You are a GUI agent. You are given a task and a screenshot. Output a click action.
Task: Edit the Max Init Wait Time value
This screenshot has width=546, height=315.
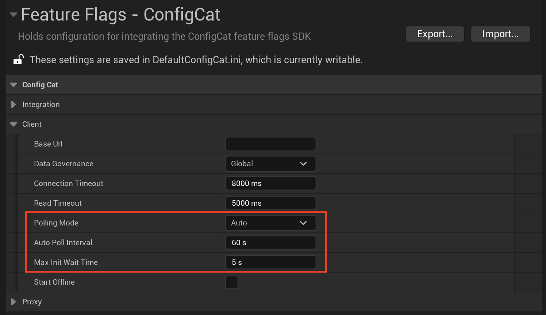coord(270,262)
